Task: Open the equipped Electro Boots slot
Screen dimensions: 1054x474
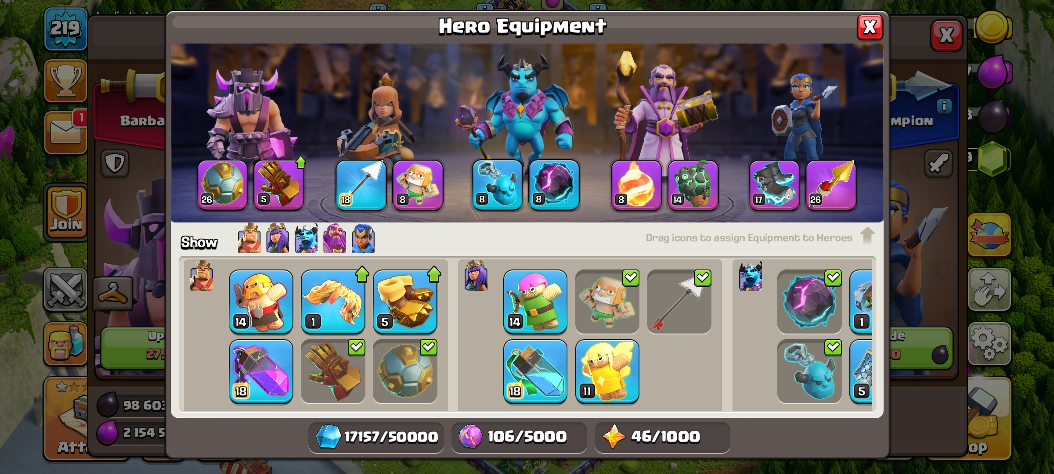Action: coord(774,185)
